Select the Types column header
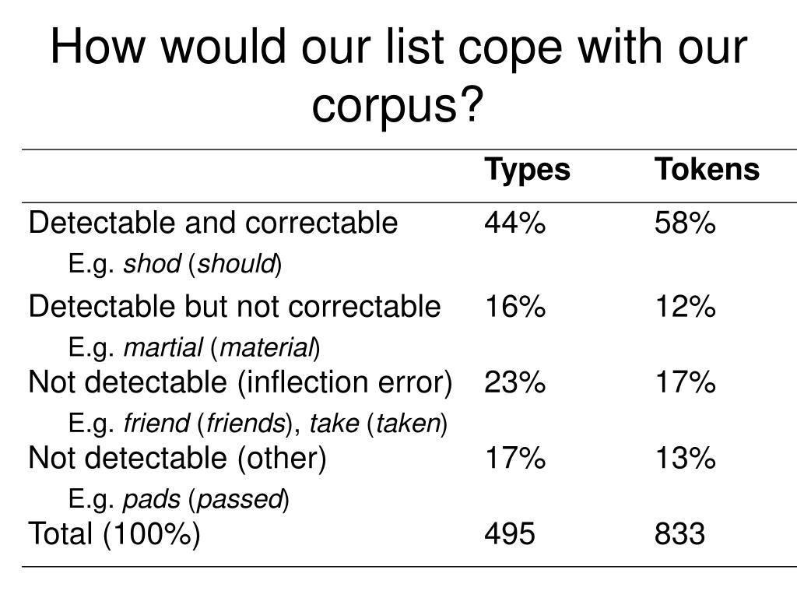 point(527,171)
